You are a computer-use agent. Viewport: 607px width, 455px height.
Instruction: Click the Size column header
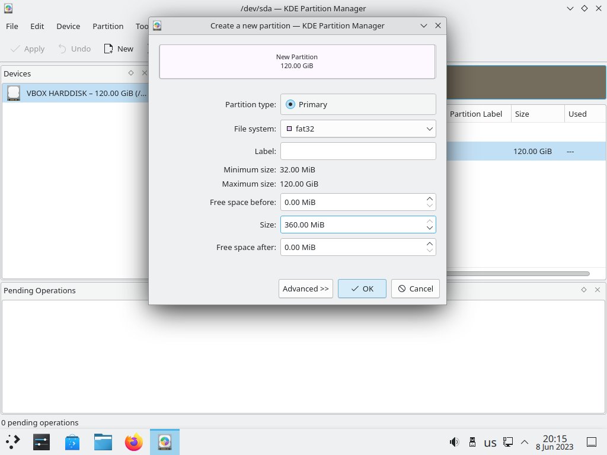coord(538,114)
